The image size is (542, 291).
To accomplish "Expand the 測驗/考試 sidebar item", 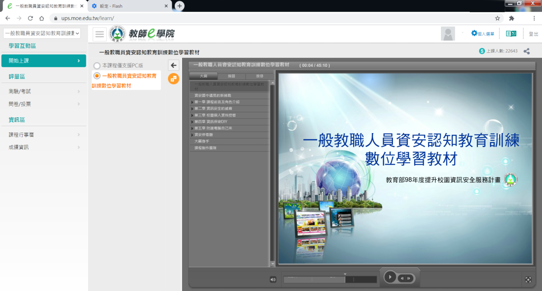I will 43,92.
